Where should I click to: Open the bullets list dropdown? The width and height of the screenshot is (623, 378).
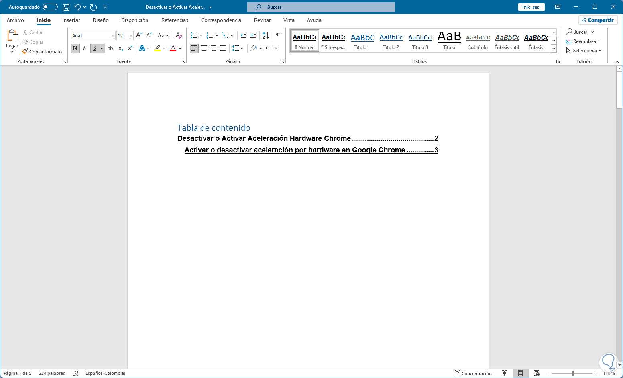201,35
